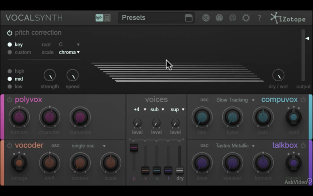This screenshot has width=313, height=196.
Task: Click the compuvox bits knob
Action: (202, 117)
